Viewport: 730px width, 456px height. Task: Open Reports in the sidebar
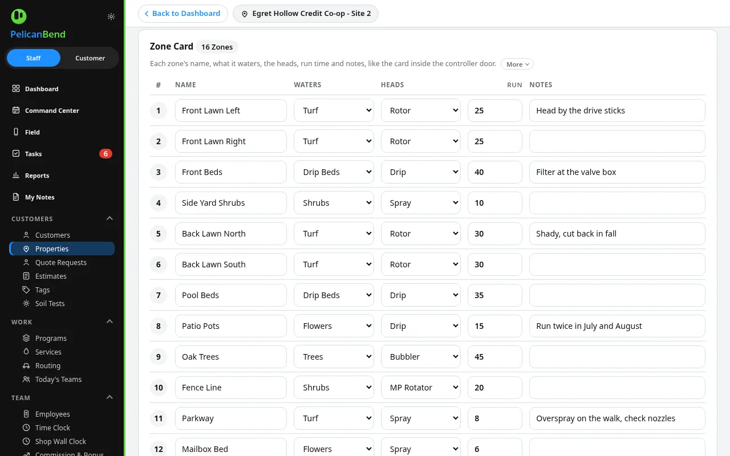[62, 176]
